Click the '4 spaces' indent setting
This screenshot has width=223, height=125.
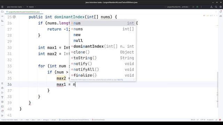[210, 120]
